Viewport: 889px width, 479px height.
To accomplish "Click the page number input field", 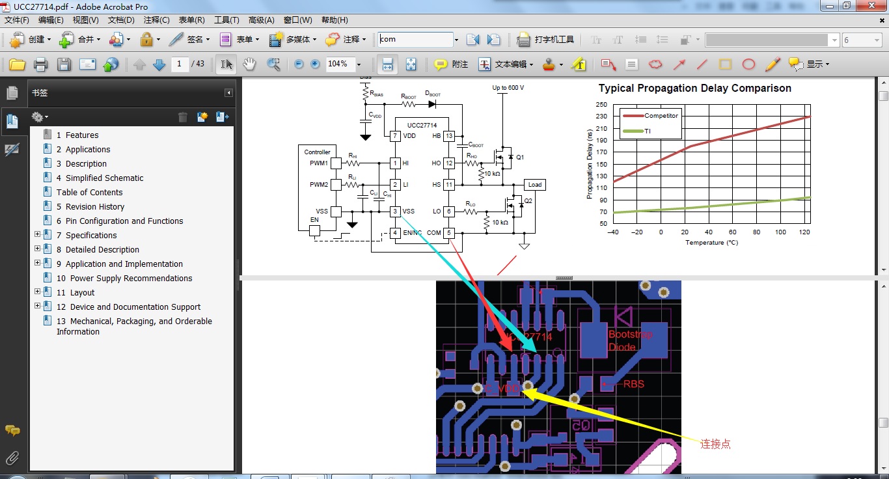I will point(180,64).
